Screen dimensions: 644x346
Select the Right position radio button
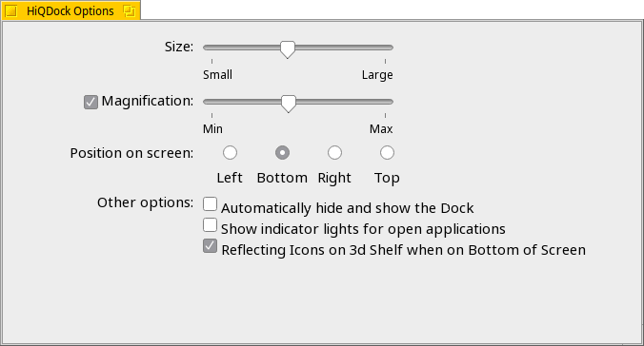pyautogui.click(x=334, y=152)
